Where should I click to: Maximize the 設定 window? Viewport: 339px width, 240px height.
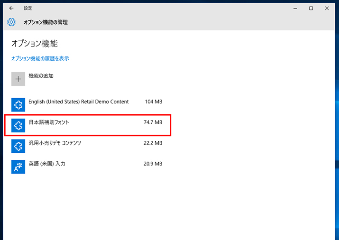(311, 8)
